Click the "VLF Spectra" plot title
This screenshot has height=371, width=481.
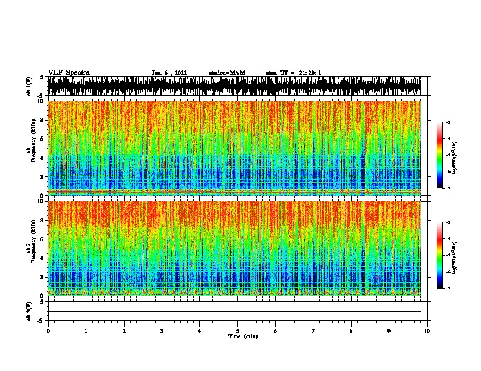69,73
